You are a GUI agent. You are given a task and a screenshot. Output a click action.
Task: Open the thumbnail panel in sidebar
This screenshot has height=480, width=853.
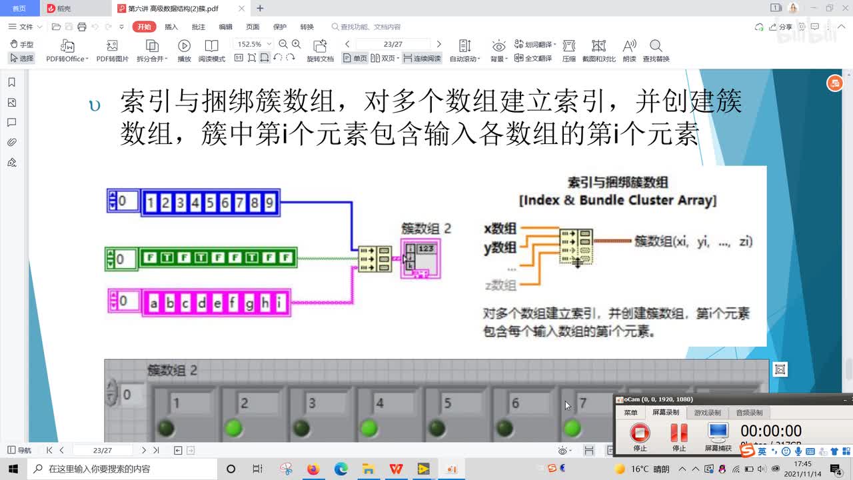click(11, 103)
